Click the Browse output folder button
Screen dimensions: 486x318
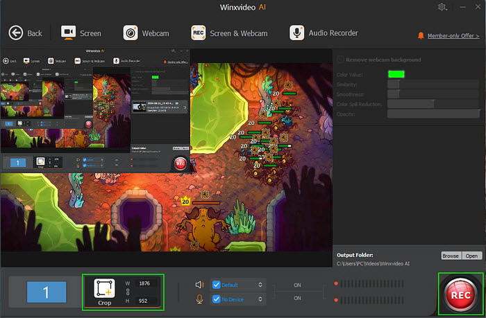pyautogui.click(x=450, y=256)
